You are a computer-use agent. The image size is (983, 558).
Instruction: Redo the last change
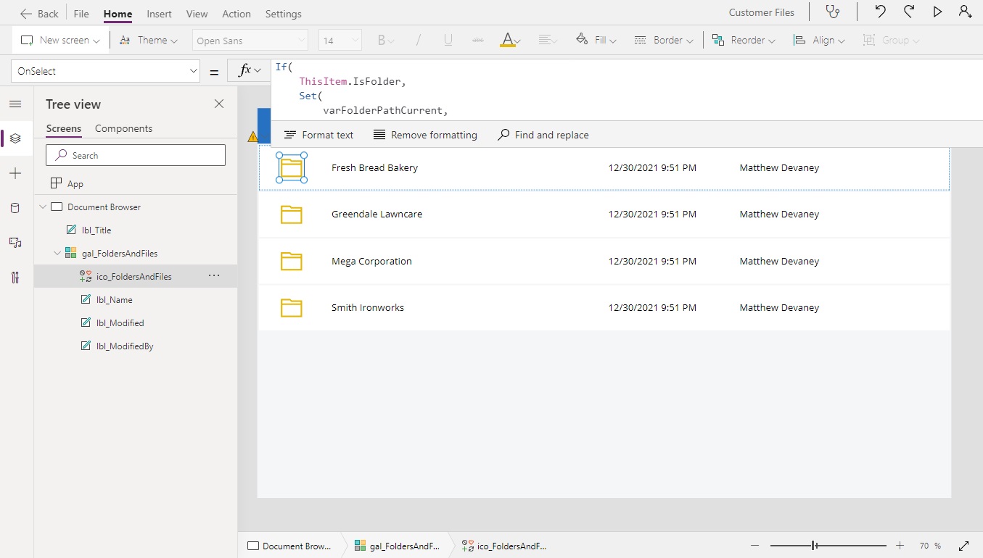[909, 12]
